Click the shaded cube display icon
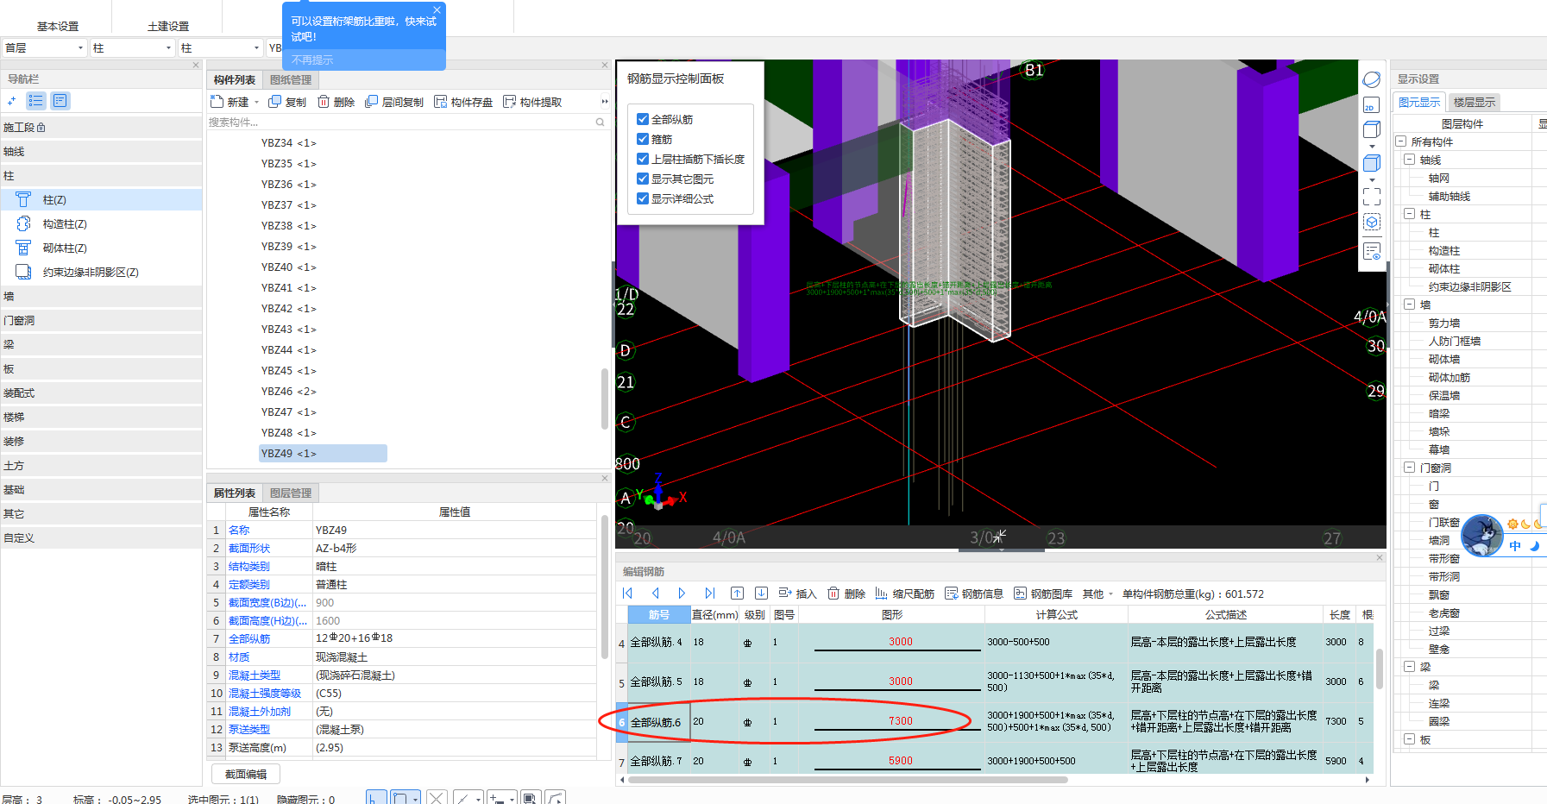Viewport: 1547px width, 804px height. pyautogui.click(x=1372, y=163)
